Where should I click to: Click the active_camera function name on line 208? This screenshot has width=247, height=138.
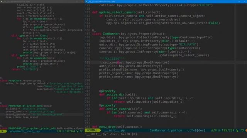[x=118, y=109]
